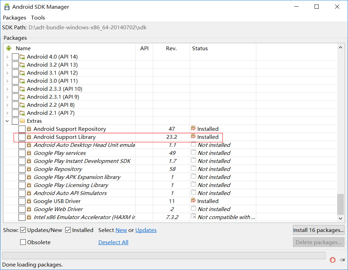Click the not-compatible status icon for Intel HAXM
This screenshot has height=270, width=348.
[194, 217]
